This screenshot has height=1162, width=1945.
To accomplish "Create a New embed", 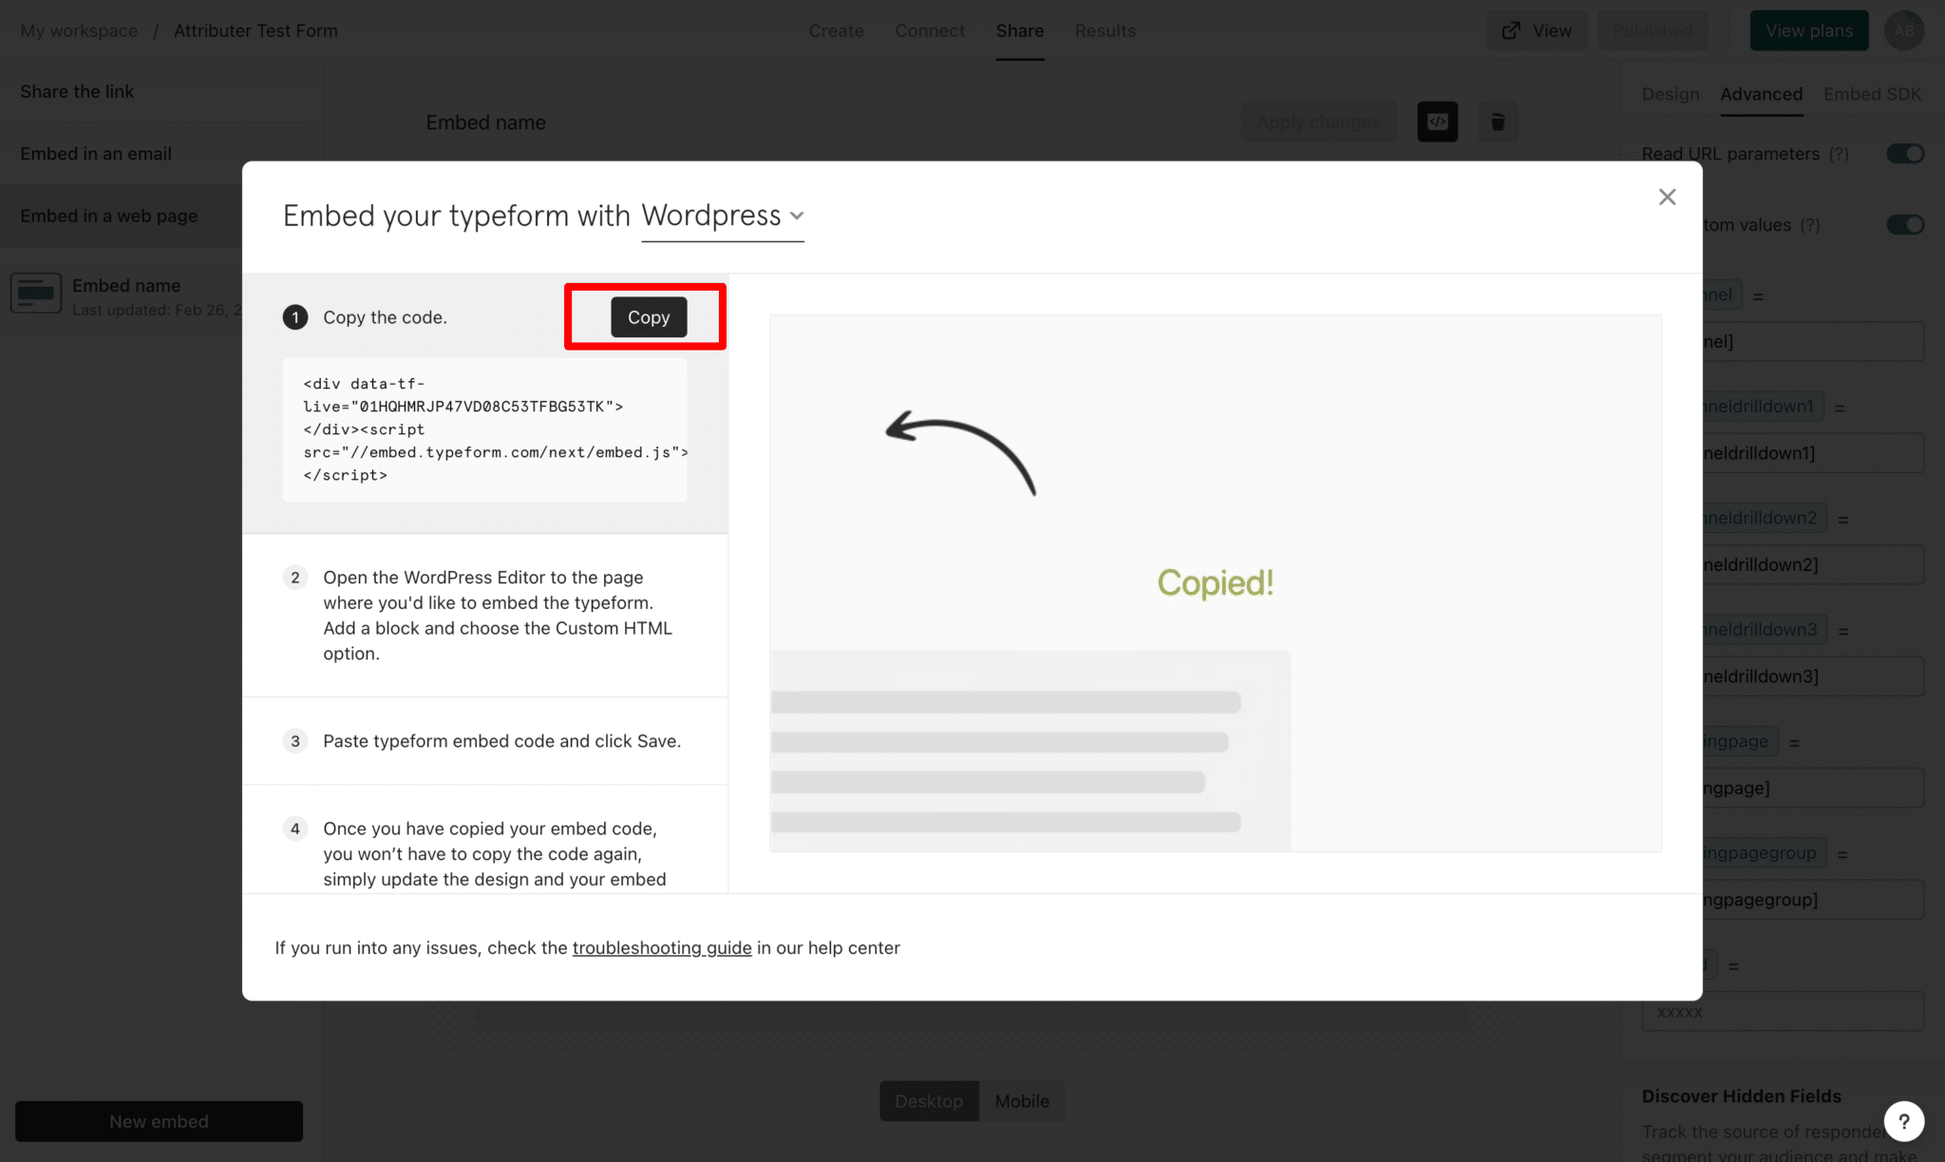I will click(x=158, y=1120).
